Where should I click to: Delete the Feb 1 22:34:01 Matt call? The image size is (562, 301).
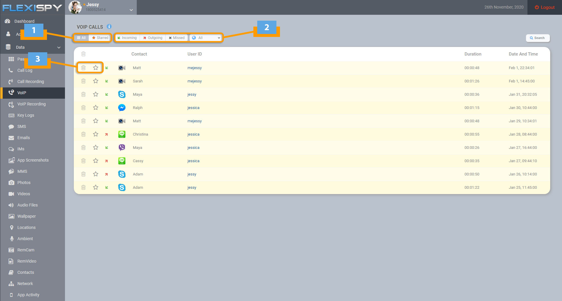(84, 68)
